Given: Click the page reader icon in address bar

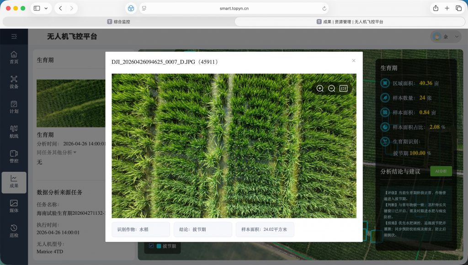Looking at the screenshot, I should (x=144, y=8).
